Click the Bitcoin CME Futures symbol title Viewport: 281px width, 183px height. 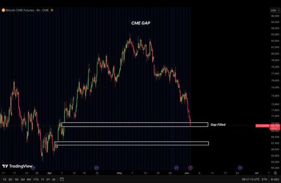click(27, 10)
